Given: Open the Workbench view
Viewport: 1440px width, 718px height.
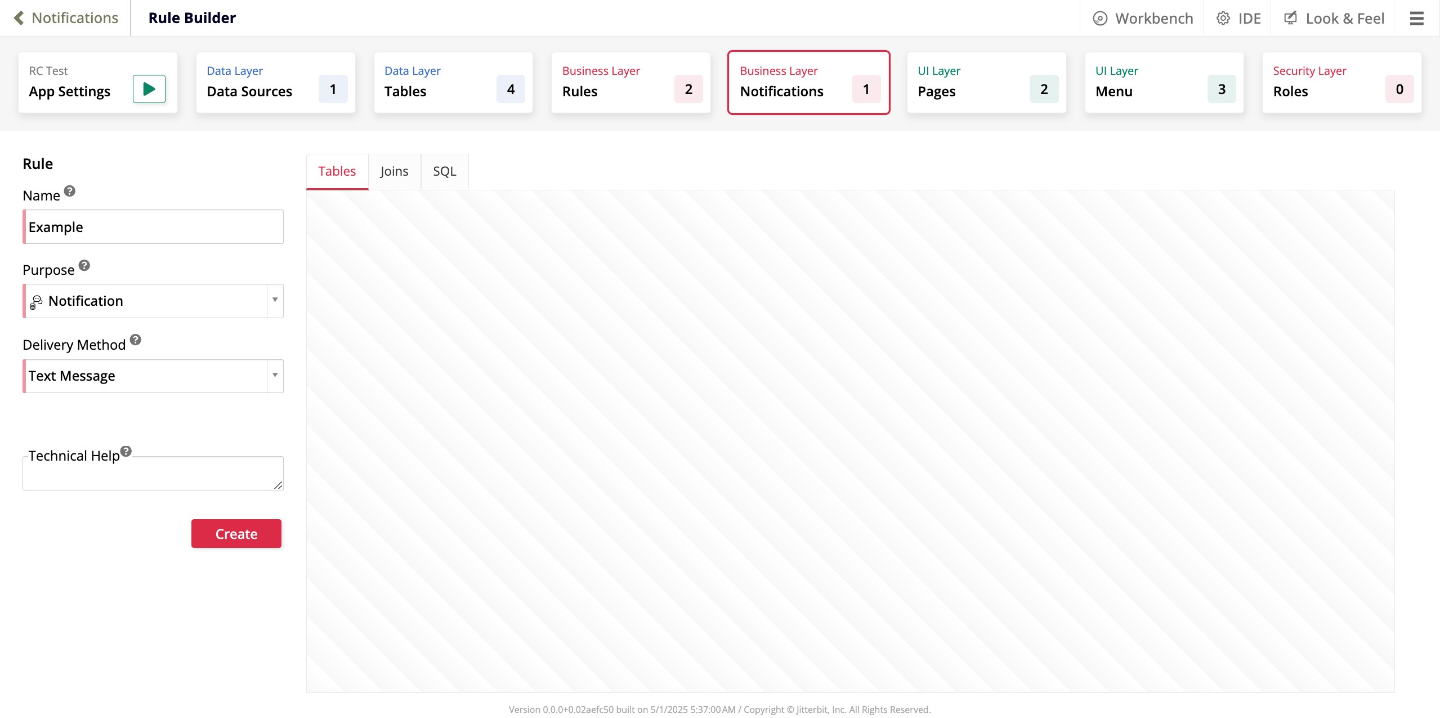Looking at the screenshot, I should (x=1141, y=17).
